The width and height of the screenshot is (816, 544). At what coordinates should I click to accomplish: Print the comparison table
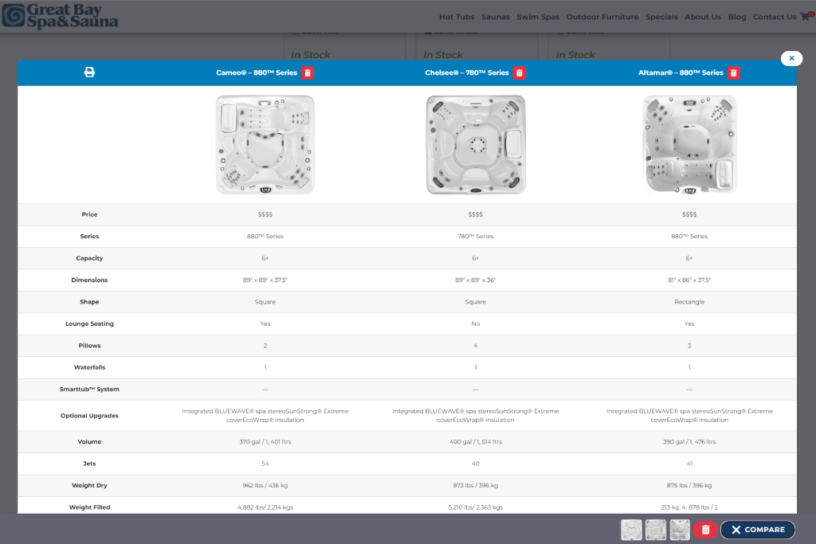click(89, 72)
